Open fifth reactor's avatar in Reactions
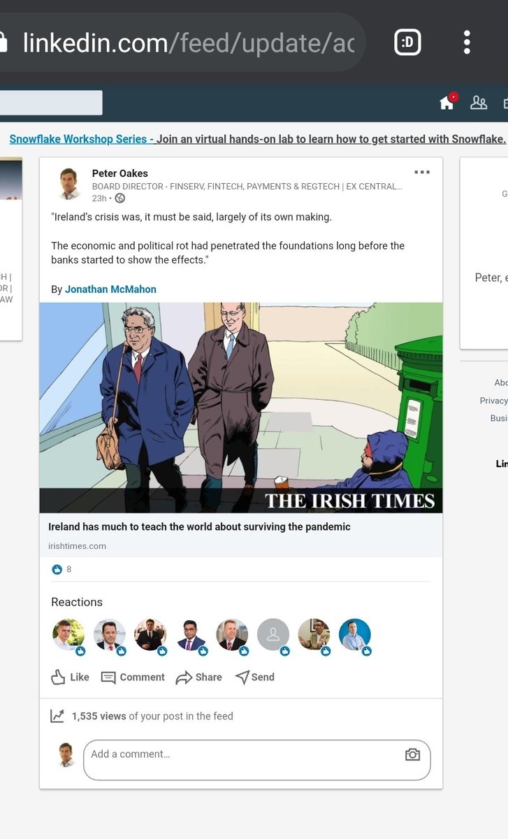The image size is (508, 839). [232, 636]
